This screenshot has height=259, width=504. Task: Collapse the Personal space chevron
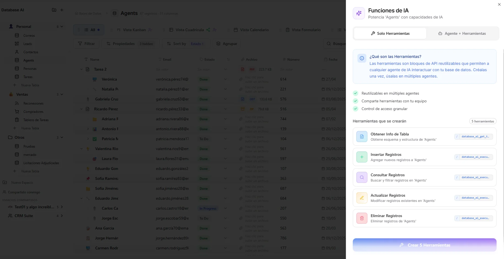(x=62, y=26)
